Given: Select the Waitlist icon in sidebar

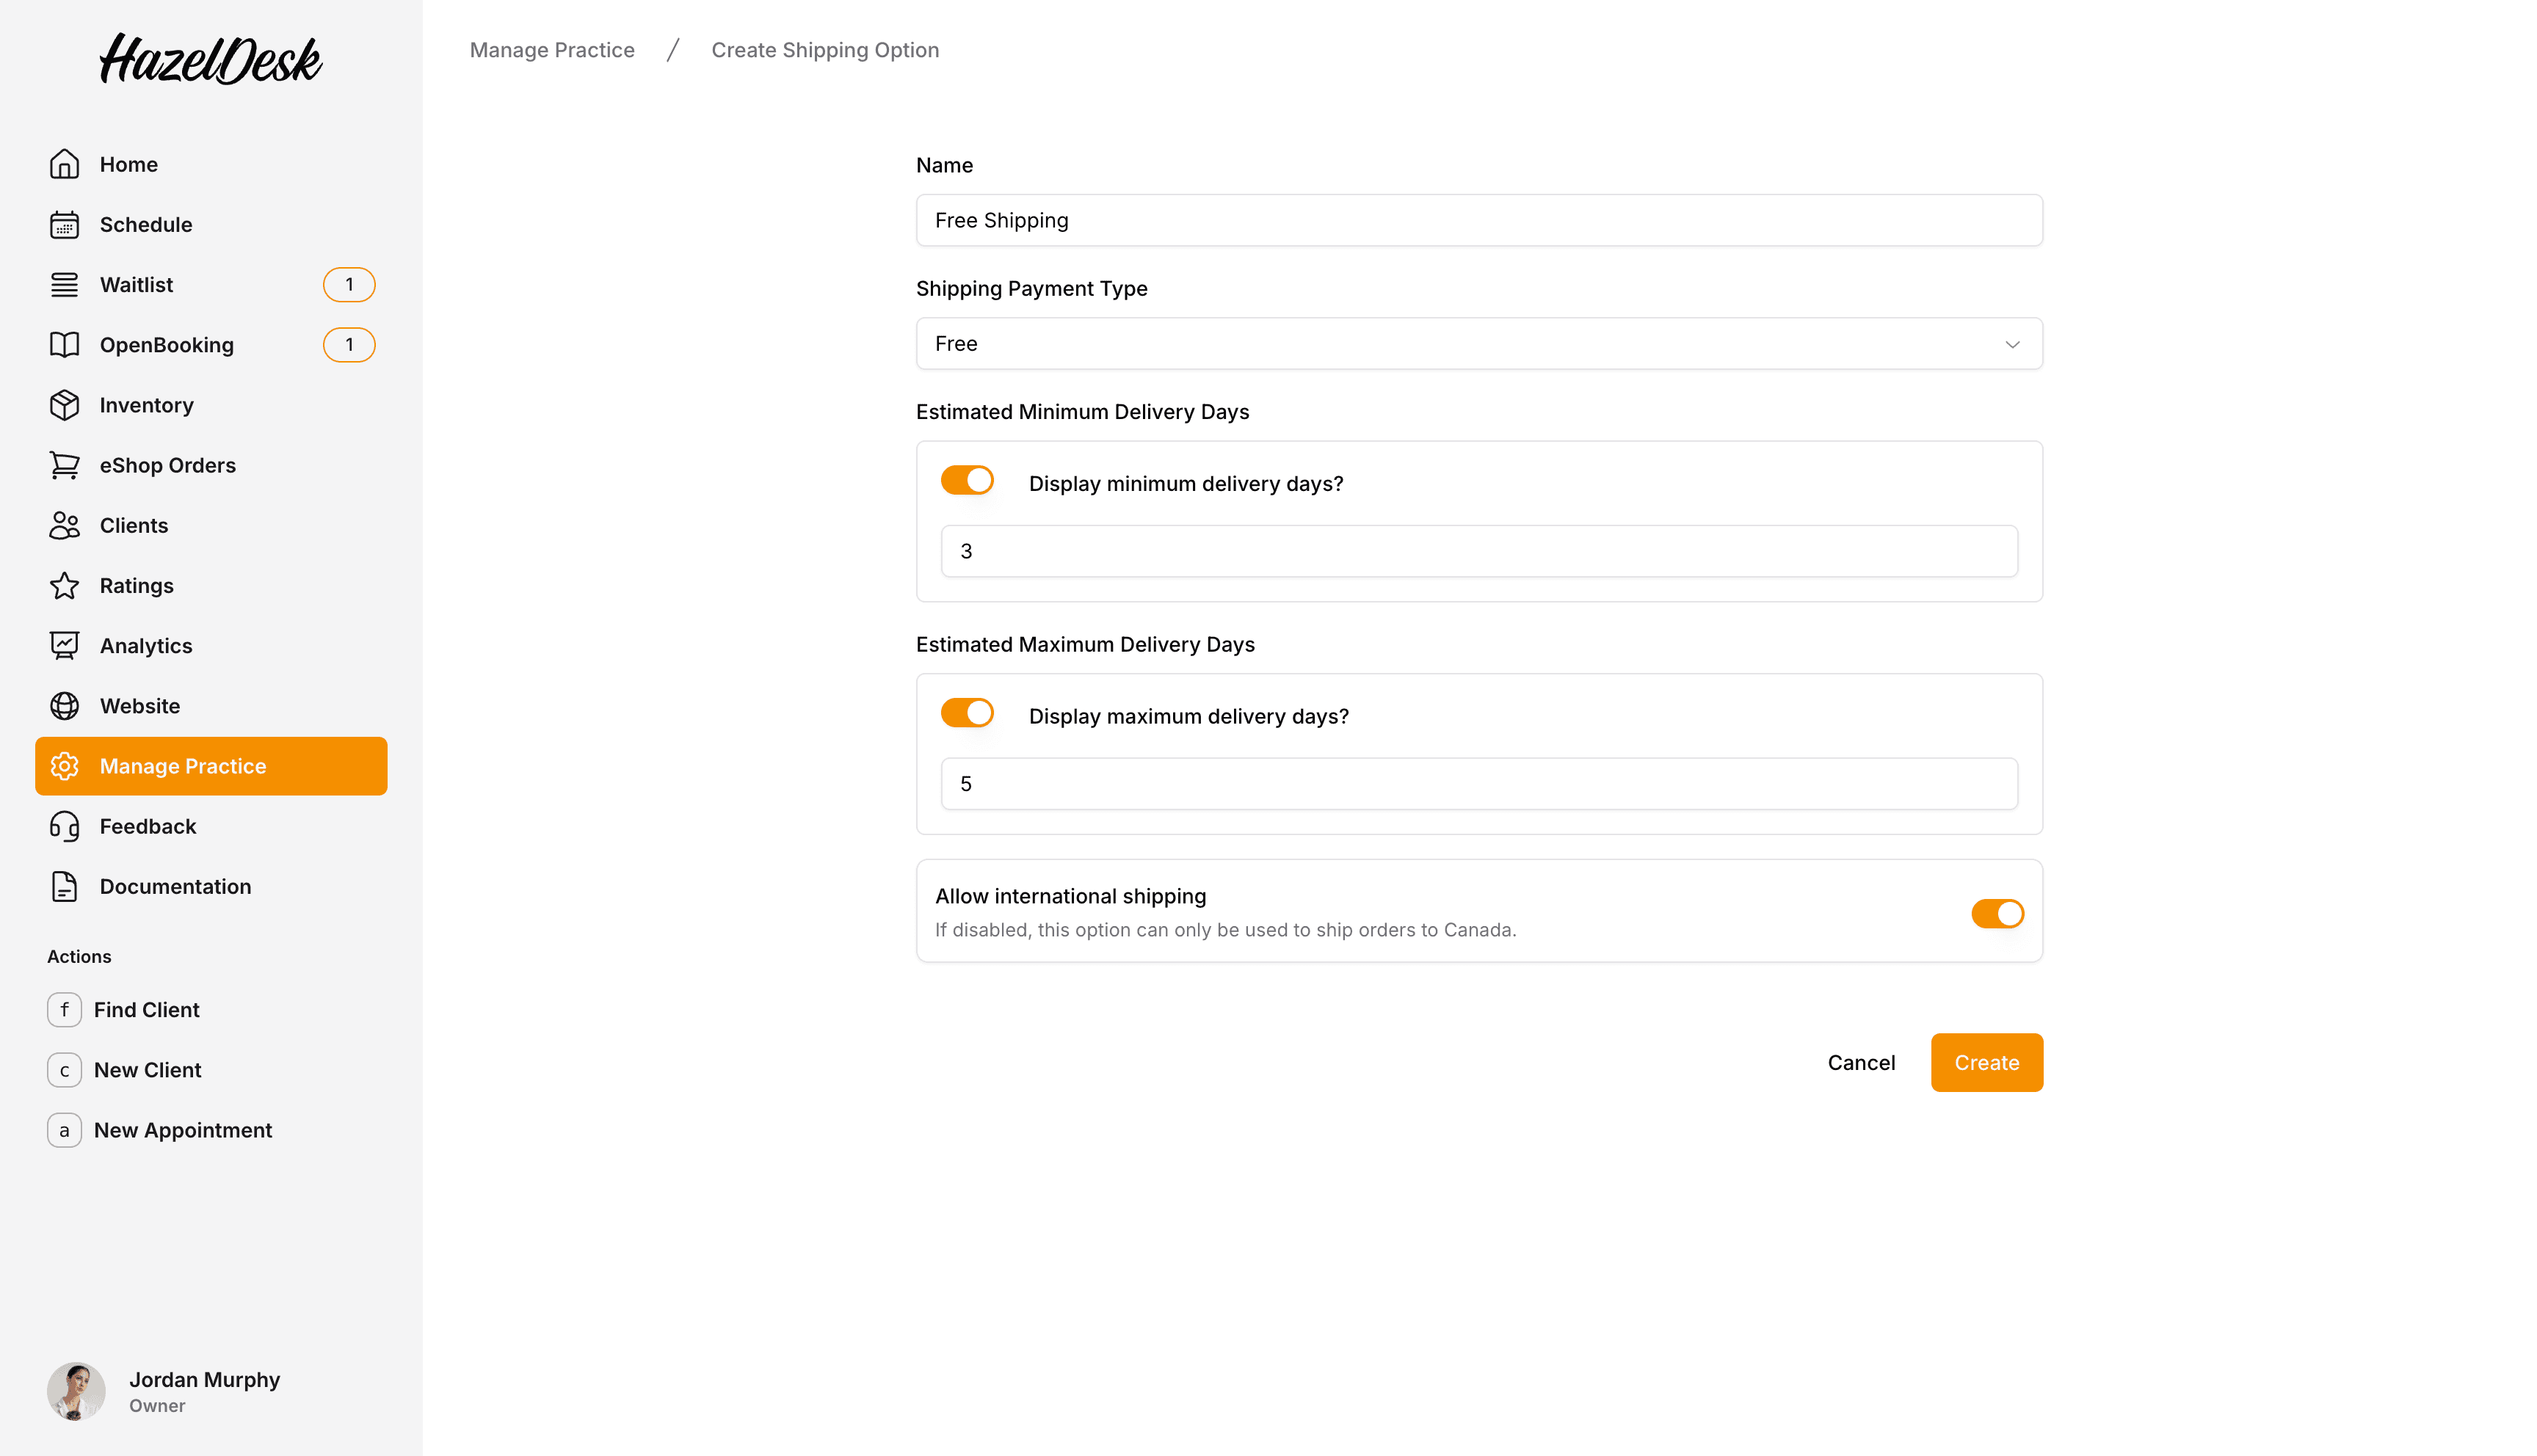Looking at the screenshot, I should (64, 284).
